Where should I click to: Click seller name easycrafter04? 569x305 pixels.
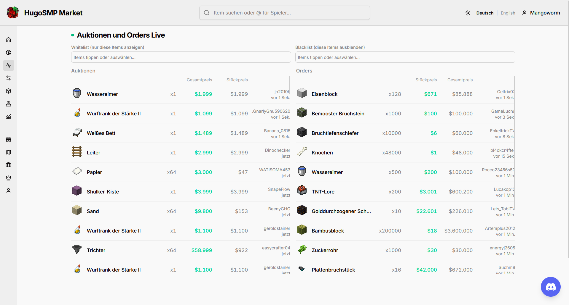(x=276, y=248)
